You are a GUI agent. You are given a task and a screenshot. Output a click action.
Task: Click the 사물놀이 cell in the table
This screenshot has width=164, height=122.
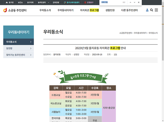56,112
